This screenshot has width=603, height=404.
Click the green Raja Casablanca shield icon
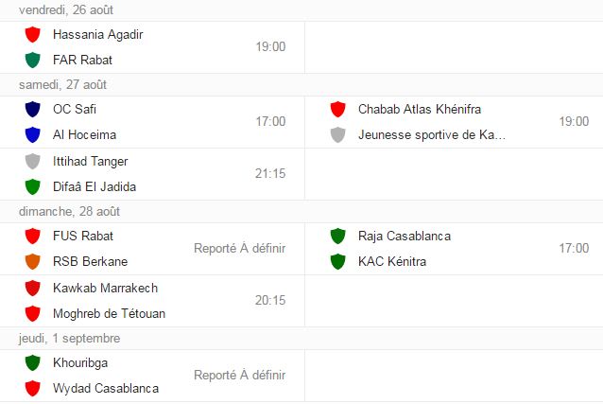(337, 237)
